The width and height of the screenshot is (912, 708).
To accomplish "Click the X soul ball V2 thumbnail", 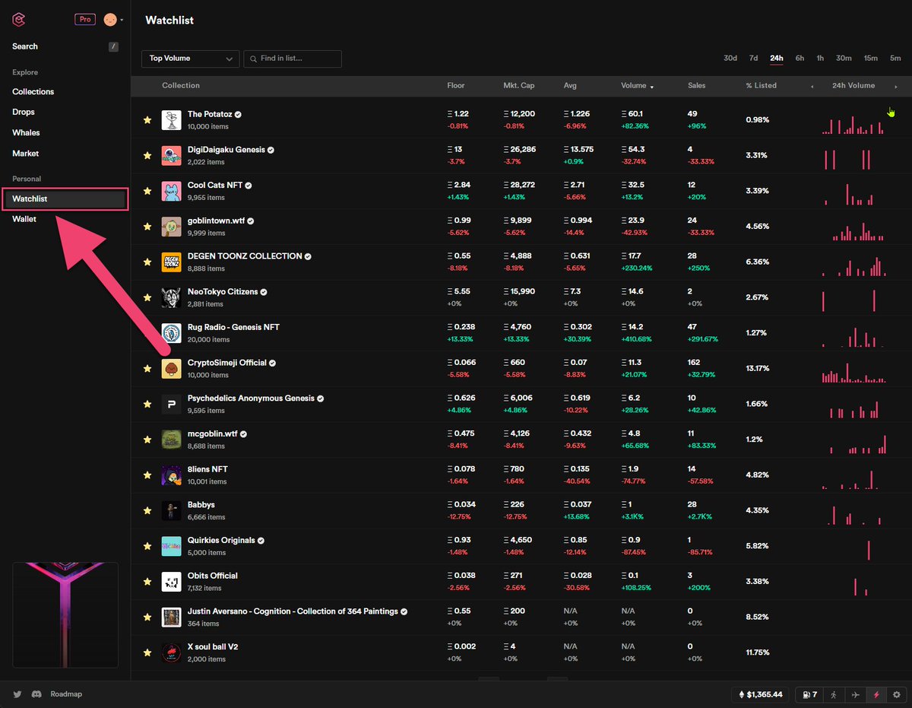I will (x=171, y=652).
